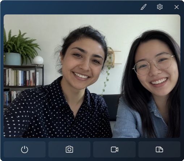The image size is (184, 161).
Task: Take a snapshot with the camera button
Action: click(x=69, y=149)
